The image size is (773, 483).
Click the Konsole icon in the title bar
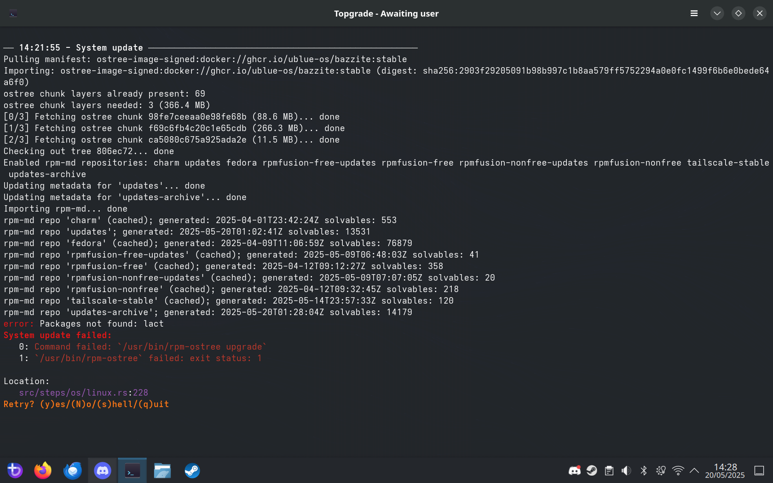[13, 13]
